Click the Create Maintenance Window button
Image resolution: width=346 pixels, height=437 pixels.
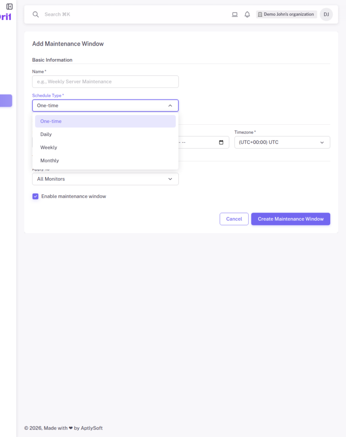tap(290, 219)
